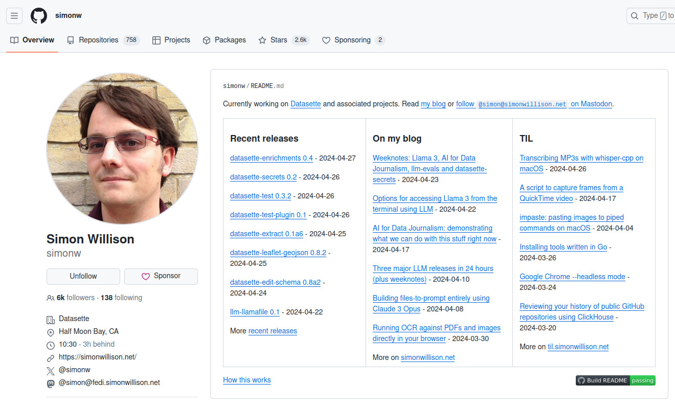Open datasette-test 0.3.2 release link
This screenshot has height=407, width=675.
coord(261,196)
